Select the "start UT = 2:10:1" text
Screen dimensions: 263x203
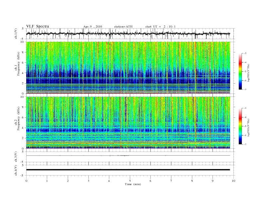160,27
